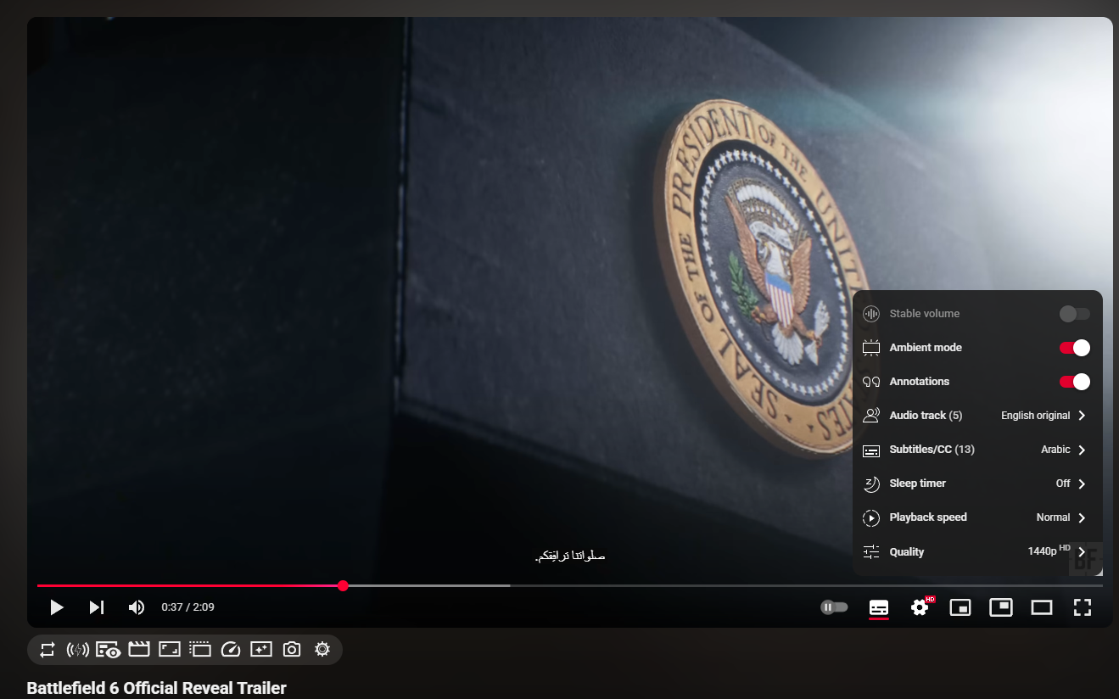
Task: Expand the Playback speed chevron
Action: click(x=1083, y=517)
